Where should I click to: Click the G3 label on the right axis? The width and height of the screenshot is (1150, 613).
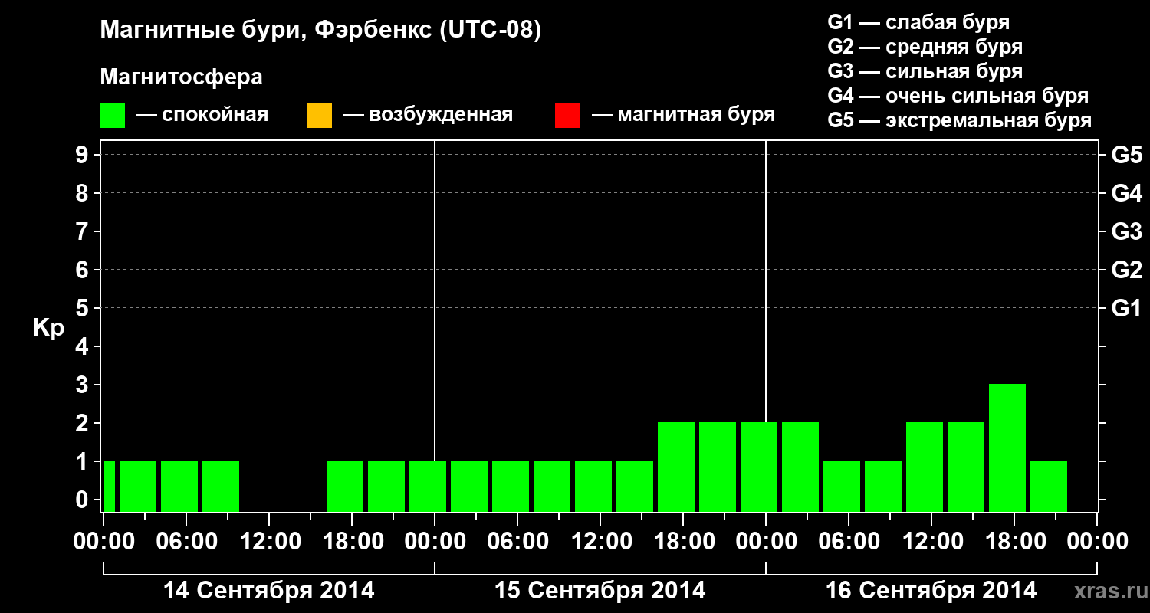(1126, 231)
